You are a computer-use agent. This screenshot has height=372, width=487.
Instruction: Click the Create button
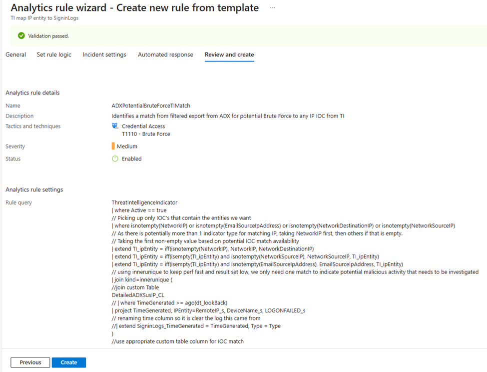68,362
